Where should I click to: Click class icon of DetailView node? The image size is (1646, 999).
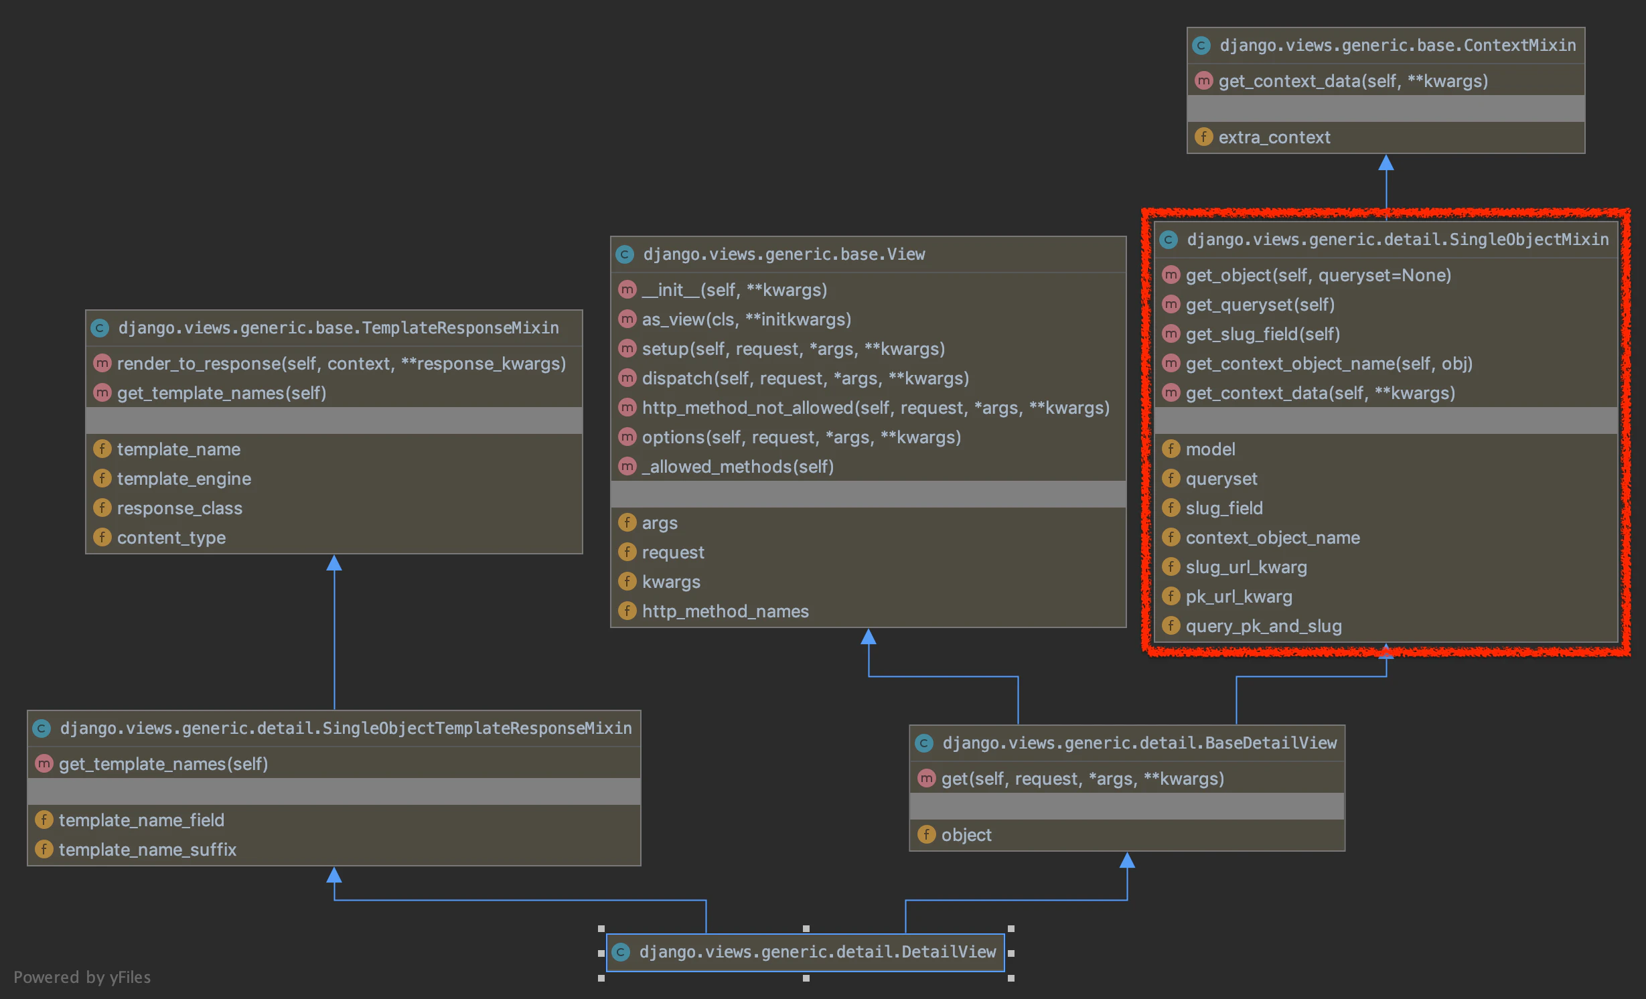pos(621,952)
